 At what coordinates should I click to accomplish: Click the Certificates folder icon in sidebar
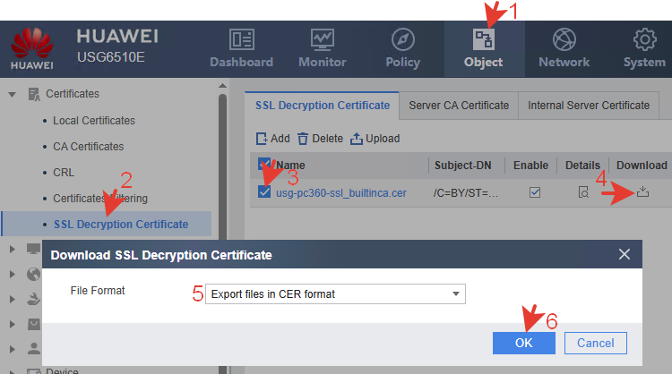(34, 94)
